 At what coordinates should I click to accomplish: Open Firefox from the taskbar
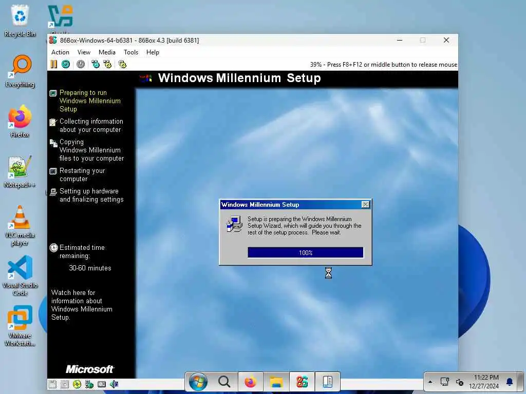pyautogui.click(x=250, y=382)
